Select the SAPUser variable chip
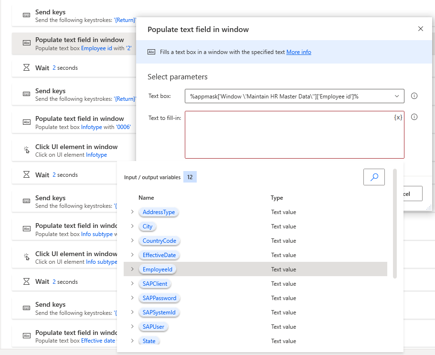This screenshot has height=355, width=435. click(x=153, y=327)
